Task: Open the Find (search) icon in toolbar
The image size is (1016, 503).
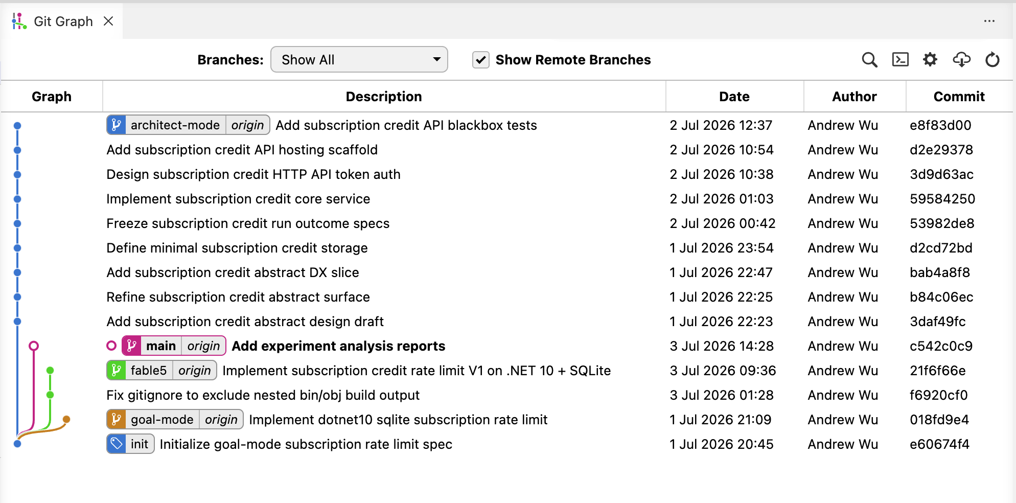Action: (869, 60)
